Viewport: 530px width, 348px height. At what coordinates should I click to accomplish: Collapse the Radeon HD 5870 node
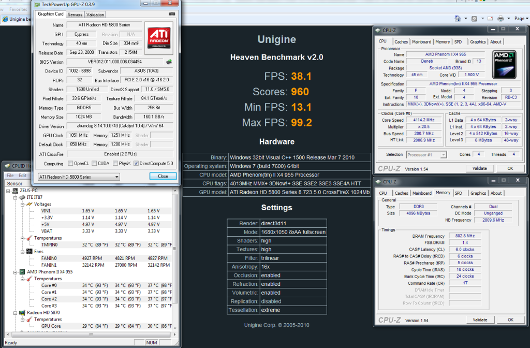tap(15, 313)
